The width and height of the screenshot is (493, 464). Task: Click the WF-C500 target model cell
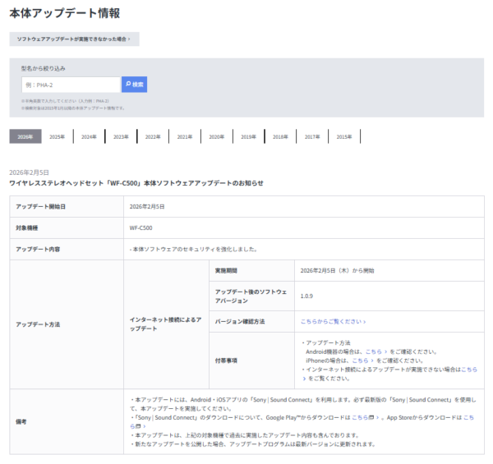pos(304,227)
